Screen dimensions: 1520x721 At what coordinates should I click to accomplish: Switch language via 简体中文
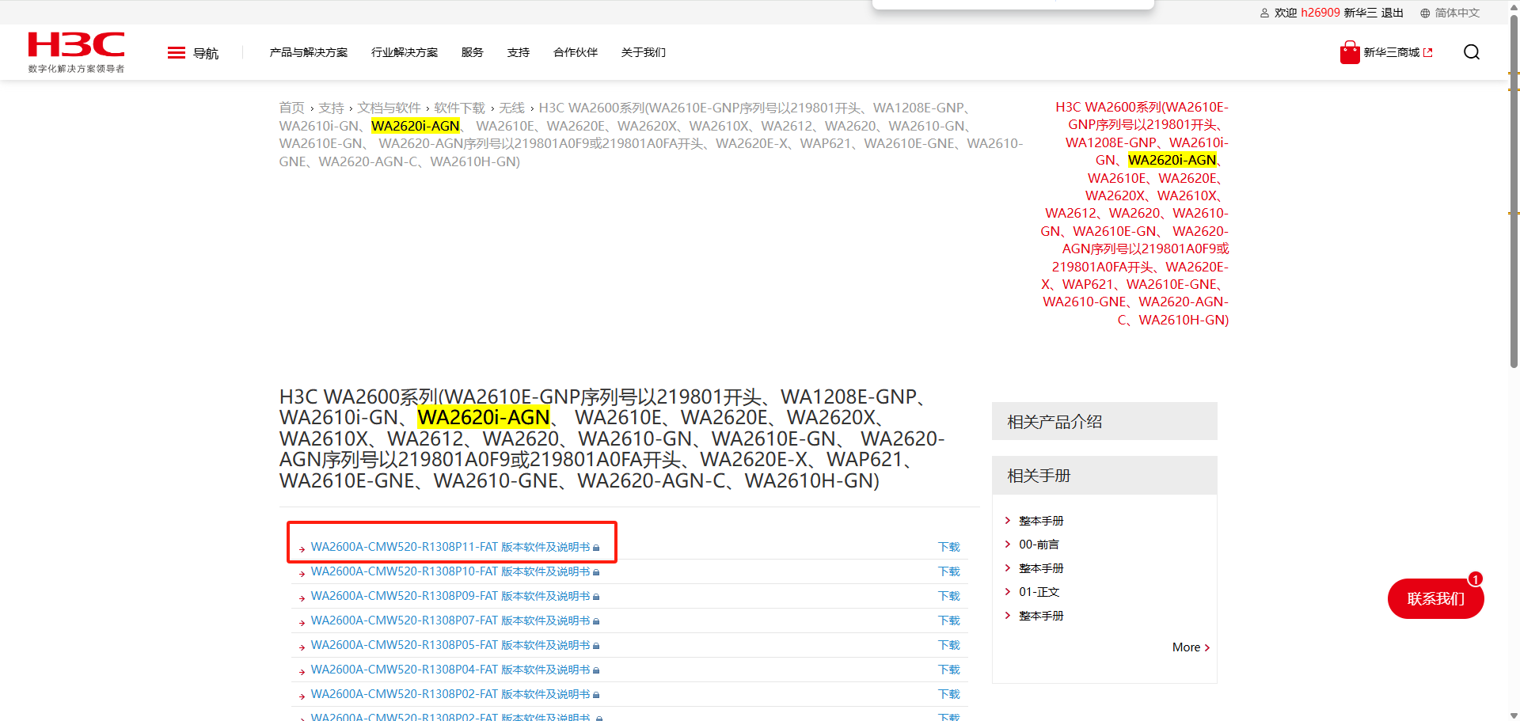[x=1457, y=13]
